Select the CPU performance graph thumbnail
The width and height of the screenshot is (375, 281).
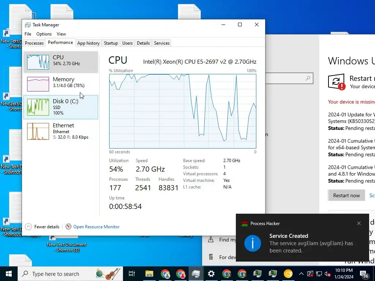tap(38, 62)
